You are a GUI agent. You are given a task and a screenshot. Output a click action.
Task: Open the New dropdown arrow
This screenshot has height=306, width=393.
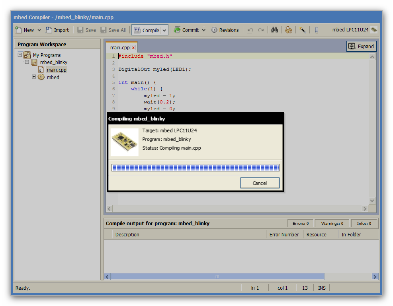pos(39,30)
